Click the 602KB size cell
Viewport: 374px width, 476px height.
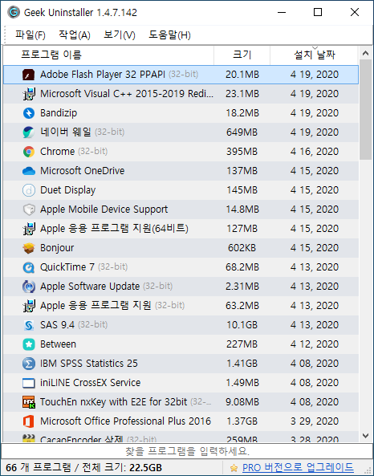(x=242, y=248)
